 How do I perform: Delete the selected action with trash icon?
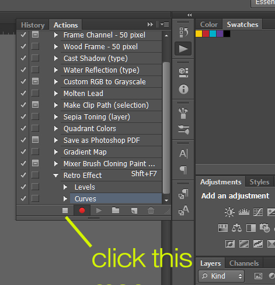[151, 211]
